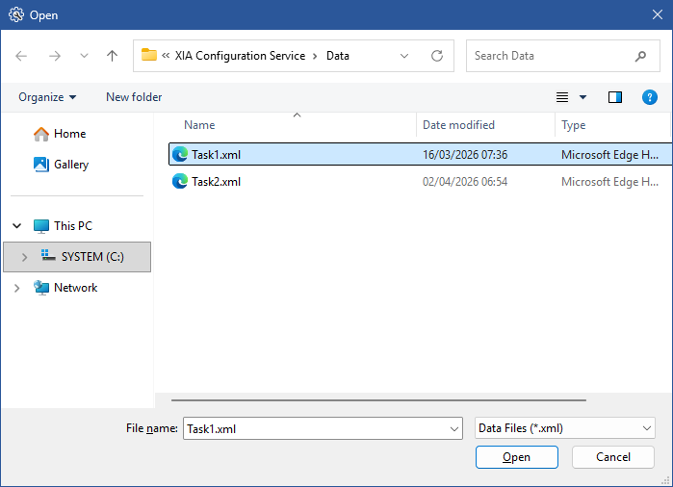
Task: Expand the Network tree node
Action: (x=16, y=288)
